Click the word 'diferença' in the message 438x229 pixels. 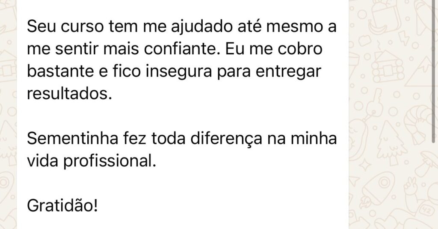click(x=226, y=139)
